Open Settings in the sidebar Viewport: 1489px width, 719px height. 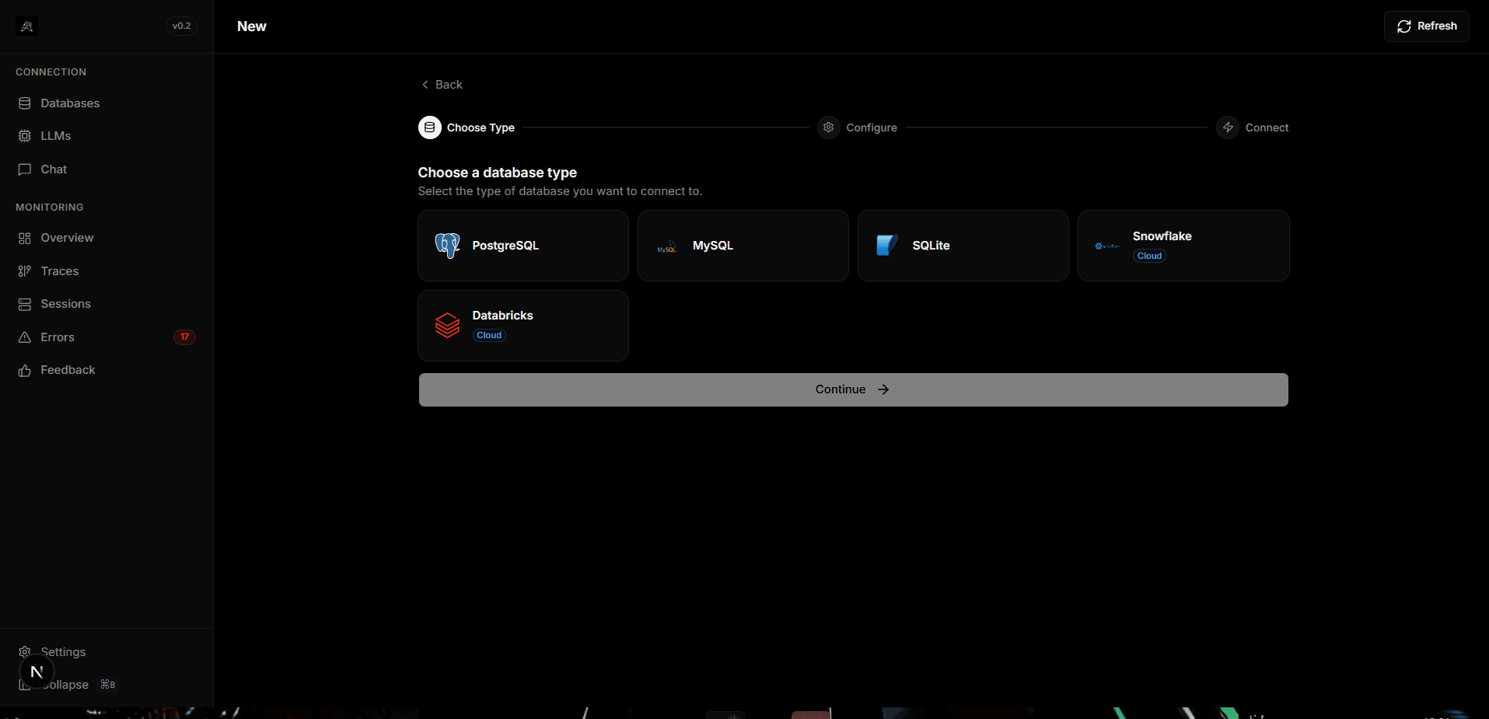click(107, 652)
